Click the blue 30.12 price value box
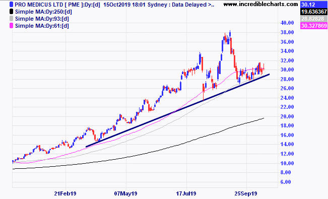This screenshot has width=328, height=199. pyautogui.click(x=314, y=5)
